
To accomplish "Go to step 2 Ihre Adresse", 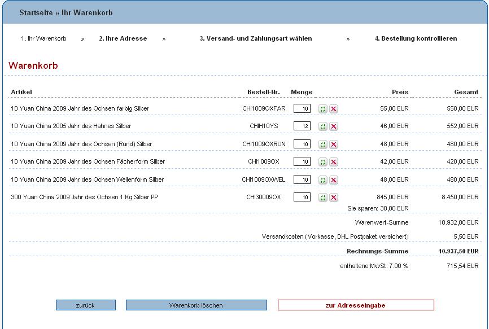I will point(123,39).
